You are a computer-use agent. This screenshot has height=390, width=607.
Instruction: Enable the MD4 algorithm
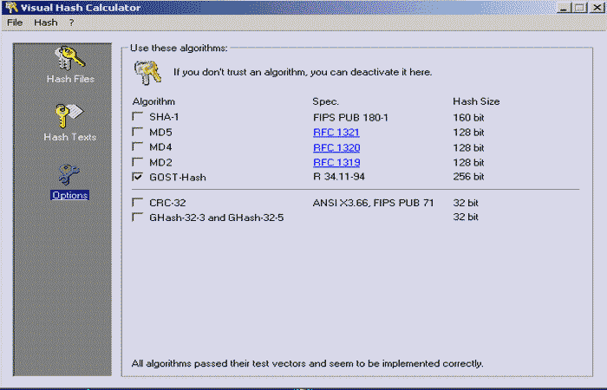[137, 147]
